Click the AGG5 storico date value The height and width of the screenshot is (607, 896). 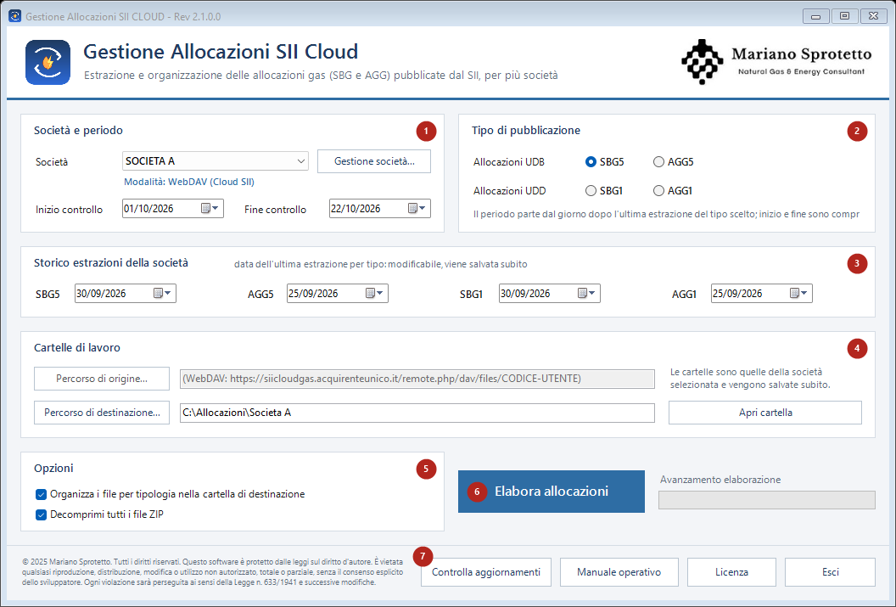click(313, 293)
